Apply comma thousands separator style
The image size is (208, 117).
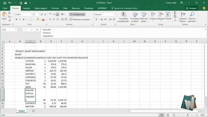point(105,19)
